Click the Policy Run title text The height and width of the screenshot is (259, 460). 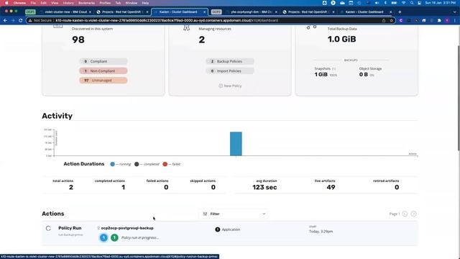tap(70, 228)
